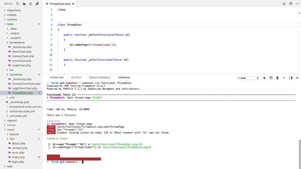Viewport: 301px width, 169px height.
Task: Open editor More Actions ellipsis menu
Action: pos(297,4)
